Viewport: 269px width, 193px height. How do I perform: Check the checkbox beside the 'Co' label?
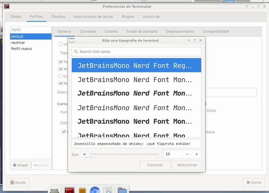pos(60,76)
